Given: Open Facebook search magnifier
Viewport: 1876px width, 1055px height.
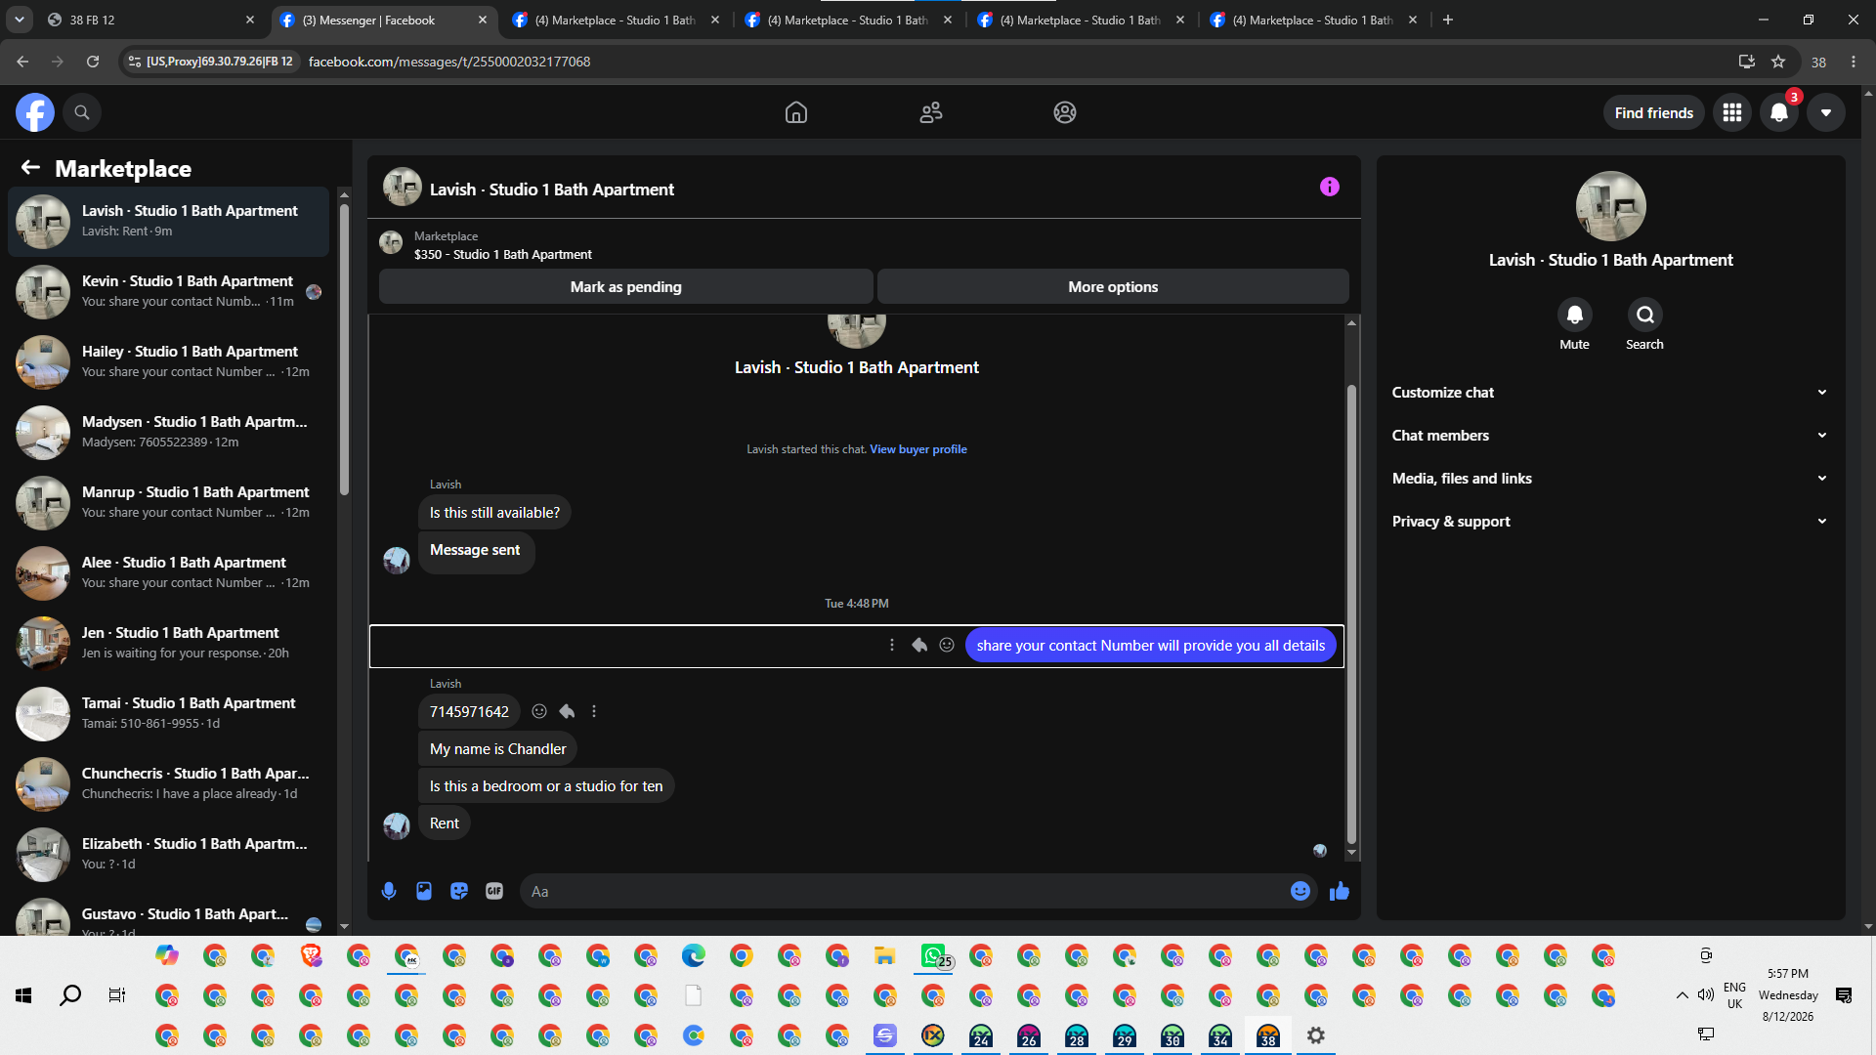Looking at the screenshot, I should [82, 112].
